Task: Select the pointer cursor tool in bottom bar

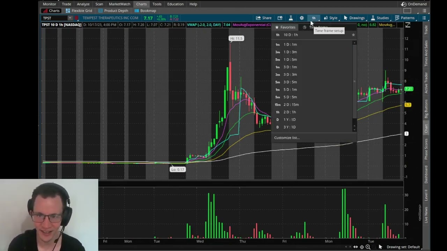Action: point(380,247)
